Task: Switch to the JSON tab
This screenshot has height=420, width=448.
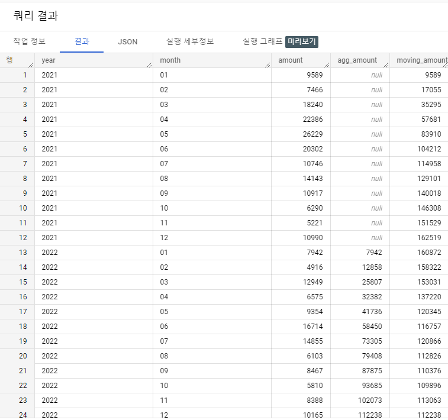Action: click(128, 41)
